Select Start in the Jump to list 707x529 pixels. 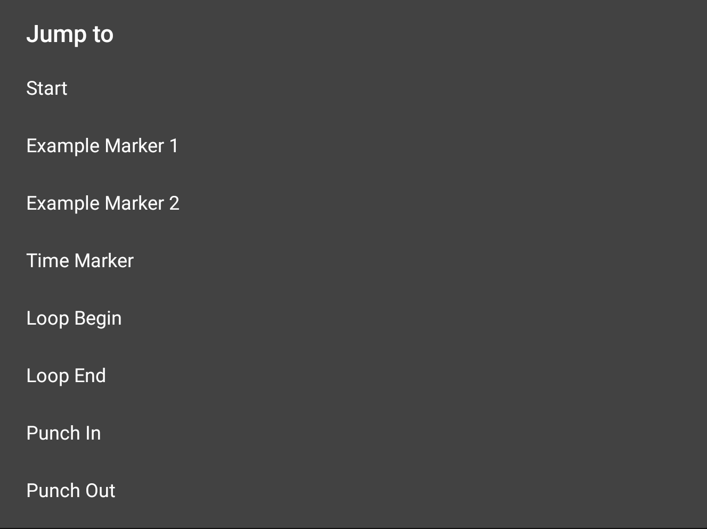click(47, 88)
